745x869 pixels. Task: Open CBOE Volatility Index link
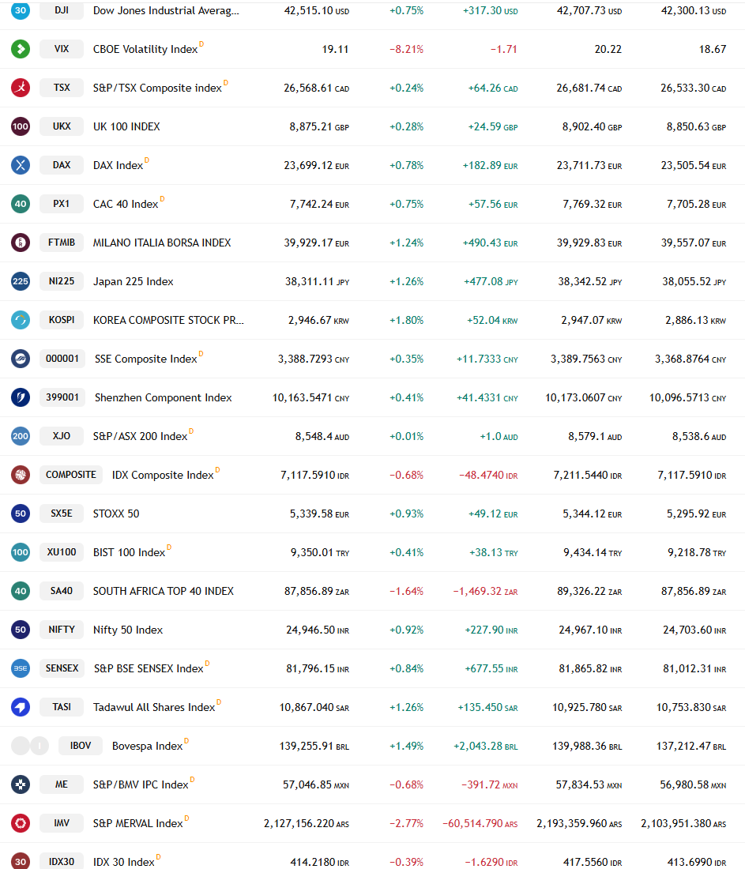145,49
